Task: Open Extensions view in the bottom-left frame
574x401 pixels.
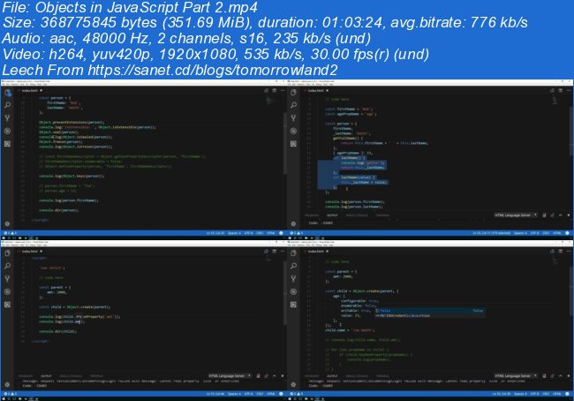Action: point(7,305)
